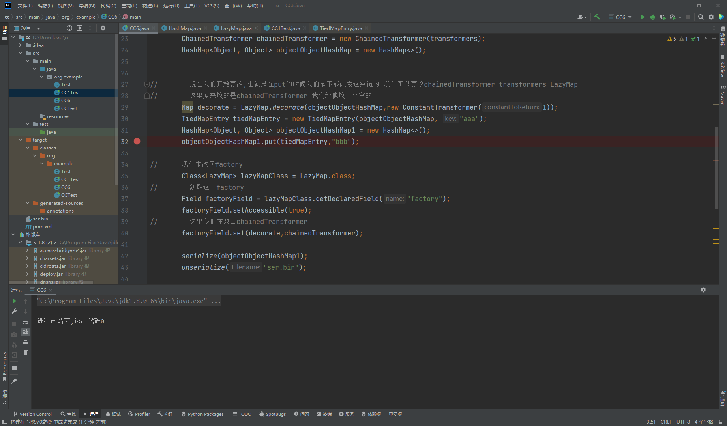Hide the run panel with minus icon

pyautogui.click(x=714, y=290)
